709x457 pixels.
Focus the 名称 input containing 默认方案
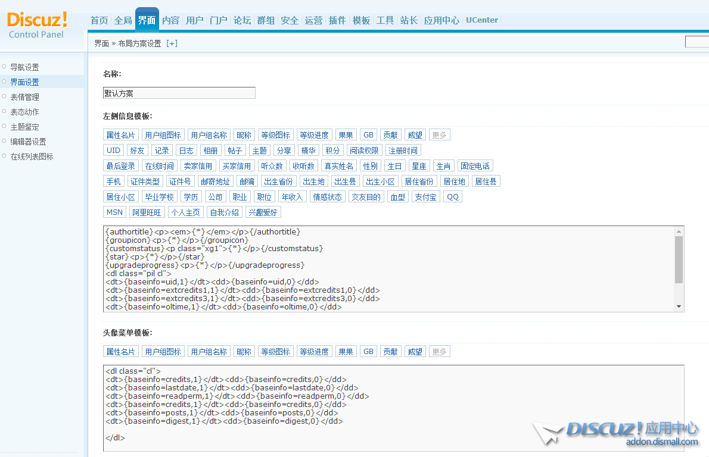tap(179, 93)
